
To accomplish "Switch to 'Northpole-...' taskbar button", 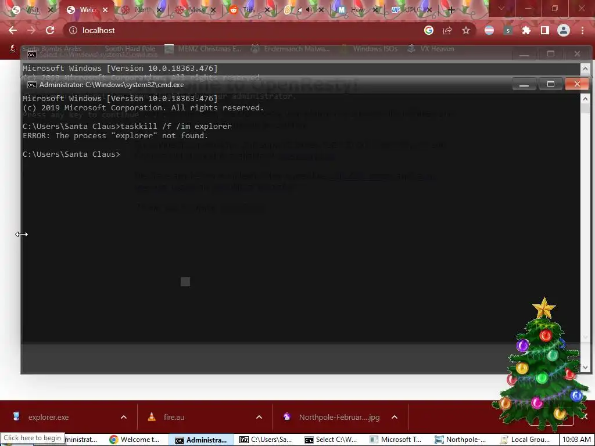I will click(461, 440).
